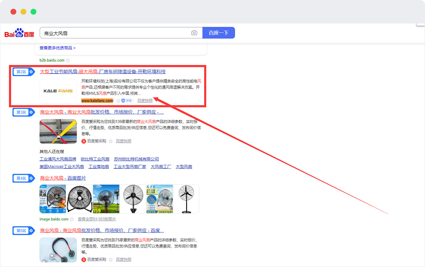The height and width of the screenshot is (267, 425).
Task: Click the 第2名 rank badge
Action: tap(23, 72)
